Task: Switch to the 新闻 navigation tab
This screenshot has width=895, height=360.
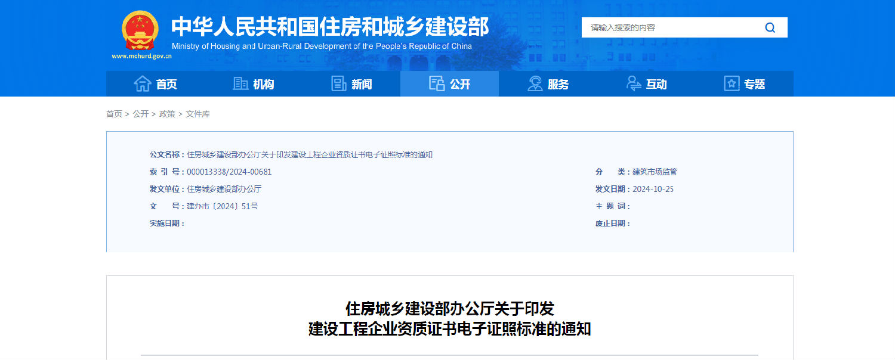Action: tap(360, 83)
